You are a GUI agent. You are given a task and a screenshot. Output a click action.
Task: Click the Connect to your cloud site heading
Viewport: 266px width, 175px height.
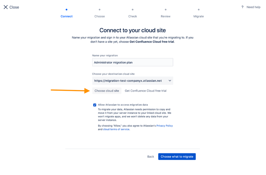(x=133, y=30)
